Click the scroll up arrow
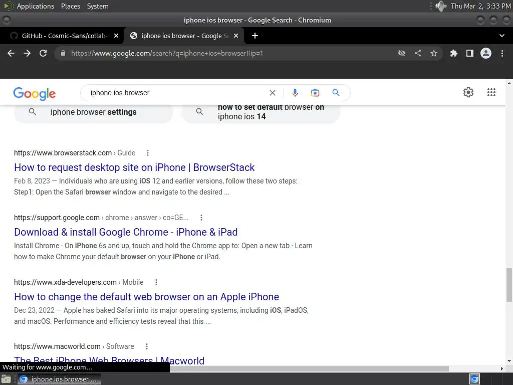Image resolution: width=513 pixels, height=385 pixels. [x=509, y=84]
